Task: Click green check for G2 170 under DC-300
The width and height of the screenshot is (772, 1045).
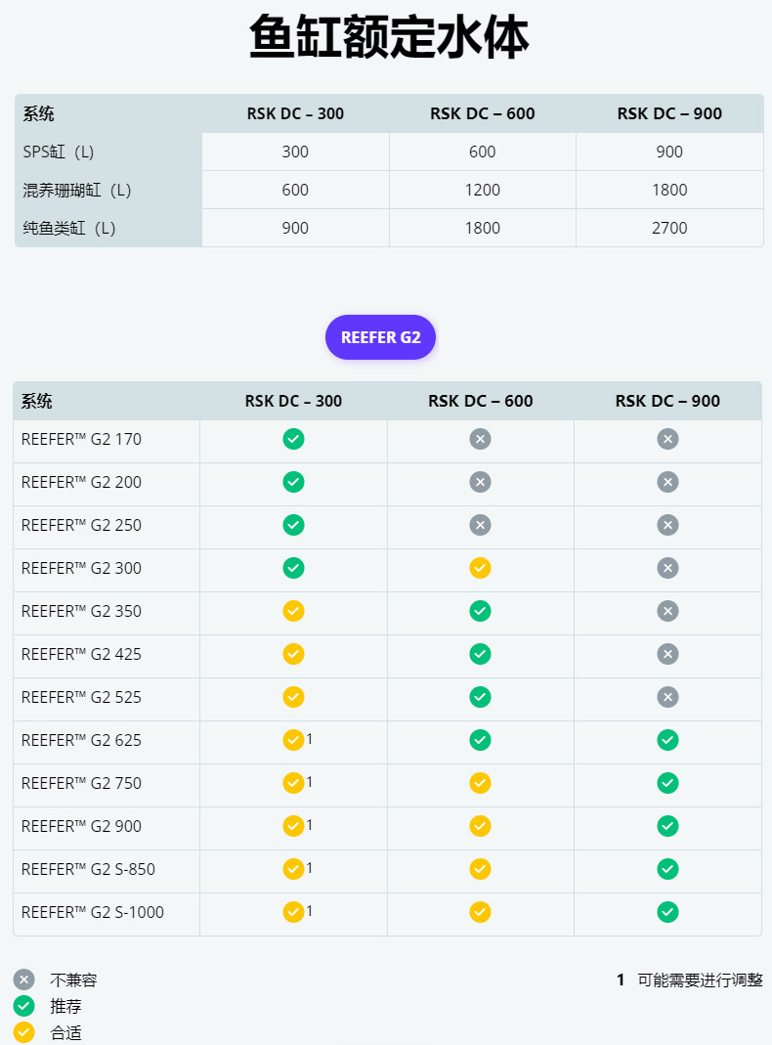Action: 294,439
